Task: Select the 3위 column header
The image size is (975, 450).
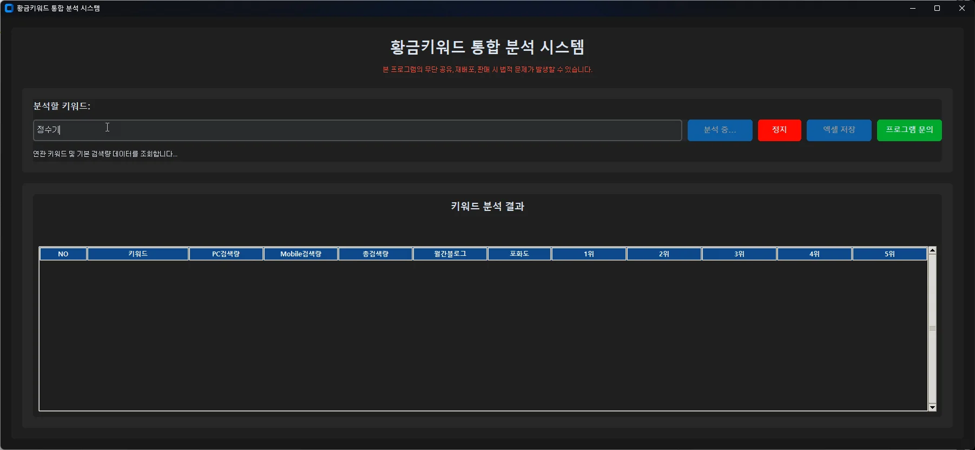Action: (x=740, y=254)
